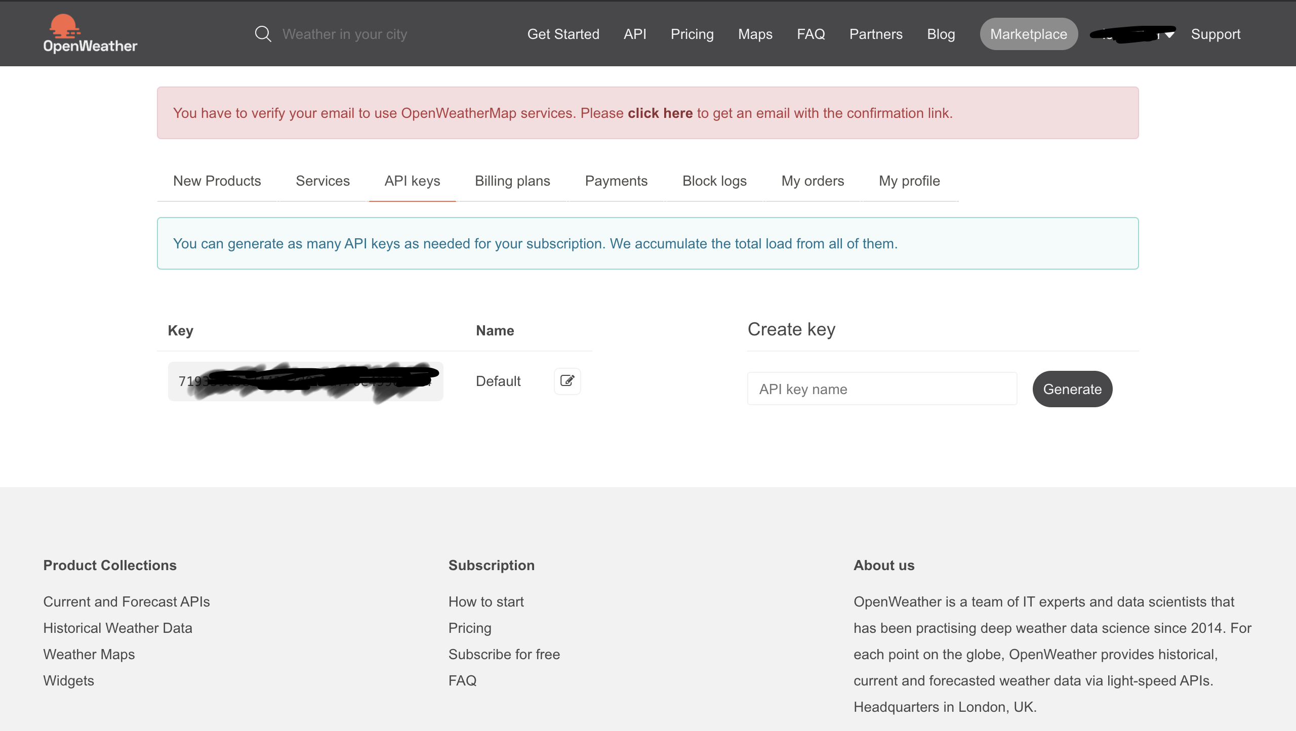
Task: Open the API keys tab
Action: coord(412,181)
